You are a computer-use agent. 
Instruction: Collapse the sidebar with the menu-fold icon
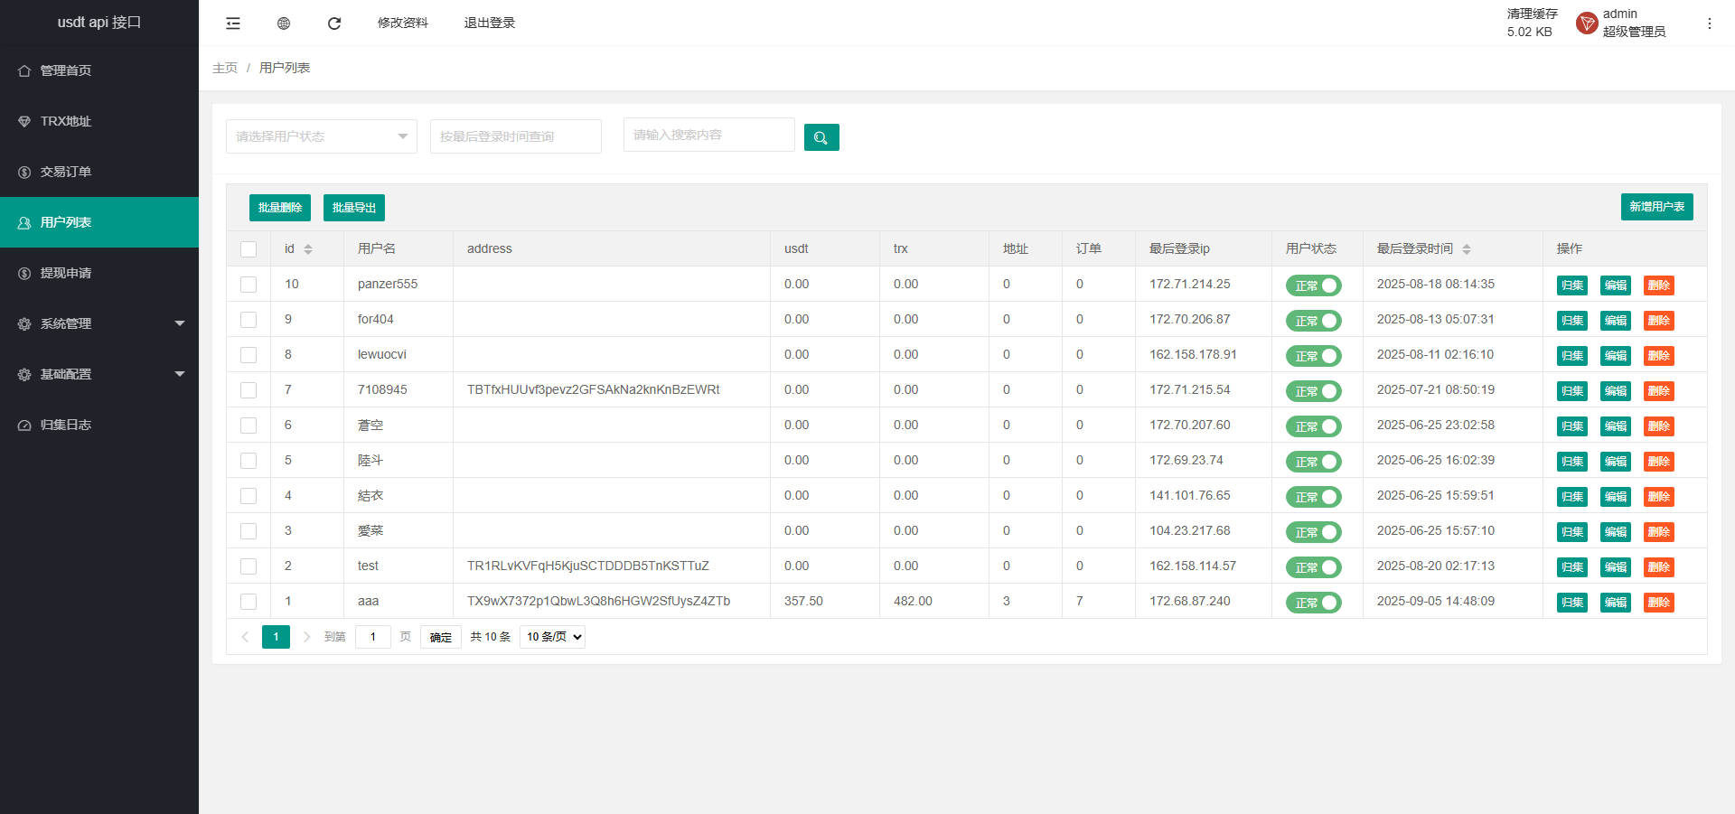point(233,23)
